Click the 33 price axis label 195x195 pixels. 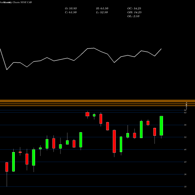(185, 187)
